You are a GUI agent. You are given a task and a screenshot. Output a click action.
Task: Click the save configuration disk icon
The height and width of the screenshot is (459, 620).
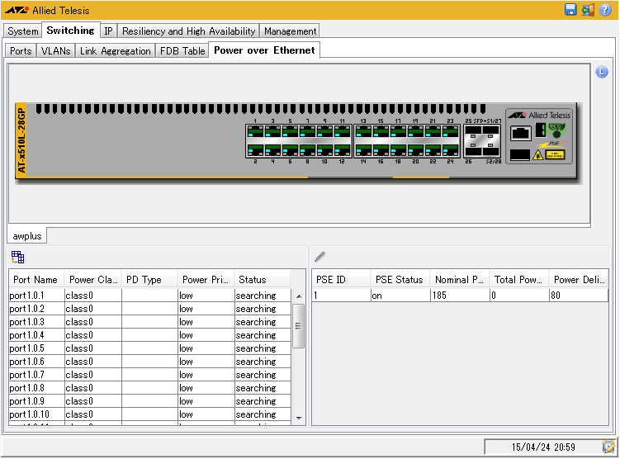570,10
